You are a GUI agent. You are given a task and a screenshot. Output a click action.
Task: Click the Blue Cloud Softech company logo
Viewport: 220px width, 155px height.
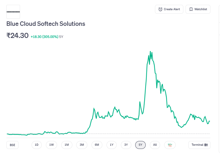pyautogui.click(x=13, y=12)
